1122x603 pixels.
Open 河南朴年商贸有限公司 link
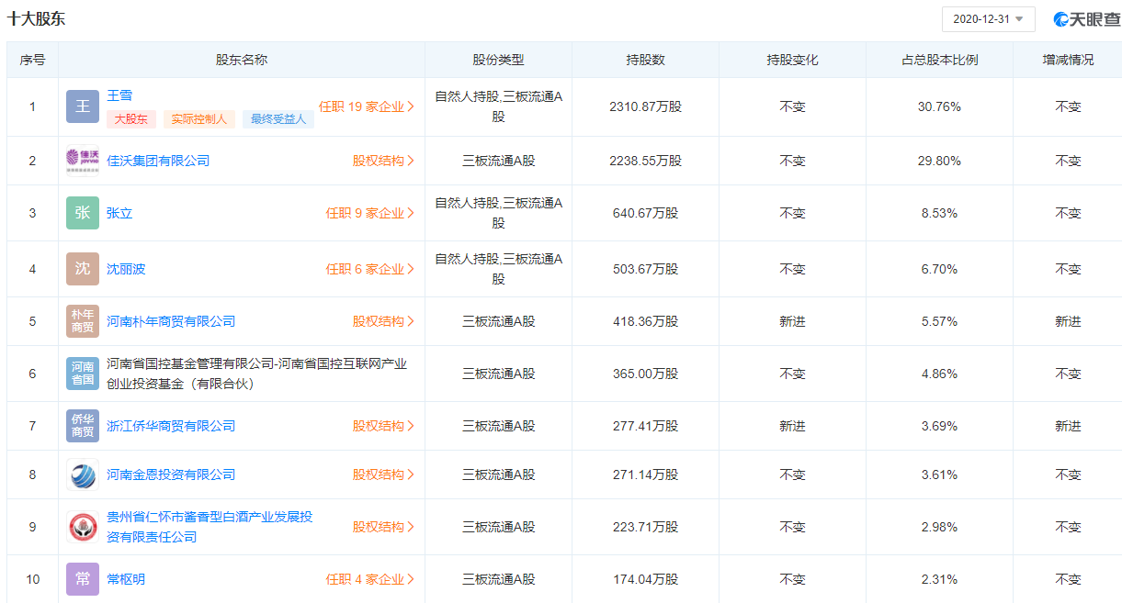click(x=171, y=321)
